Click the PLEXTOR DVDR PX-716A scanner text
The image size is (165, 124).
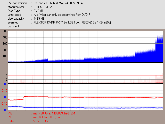[x=72, y=22]
